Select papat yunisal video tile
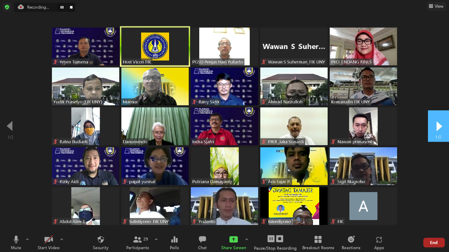449x252 pixels. pyautogui.click(x=155, y=166)
